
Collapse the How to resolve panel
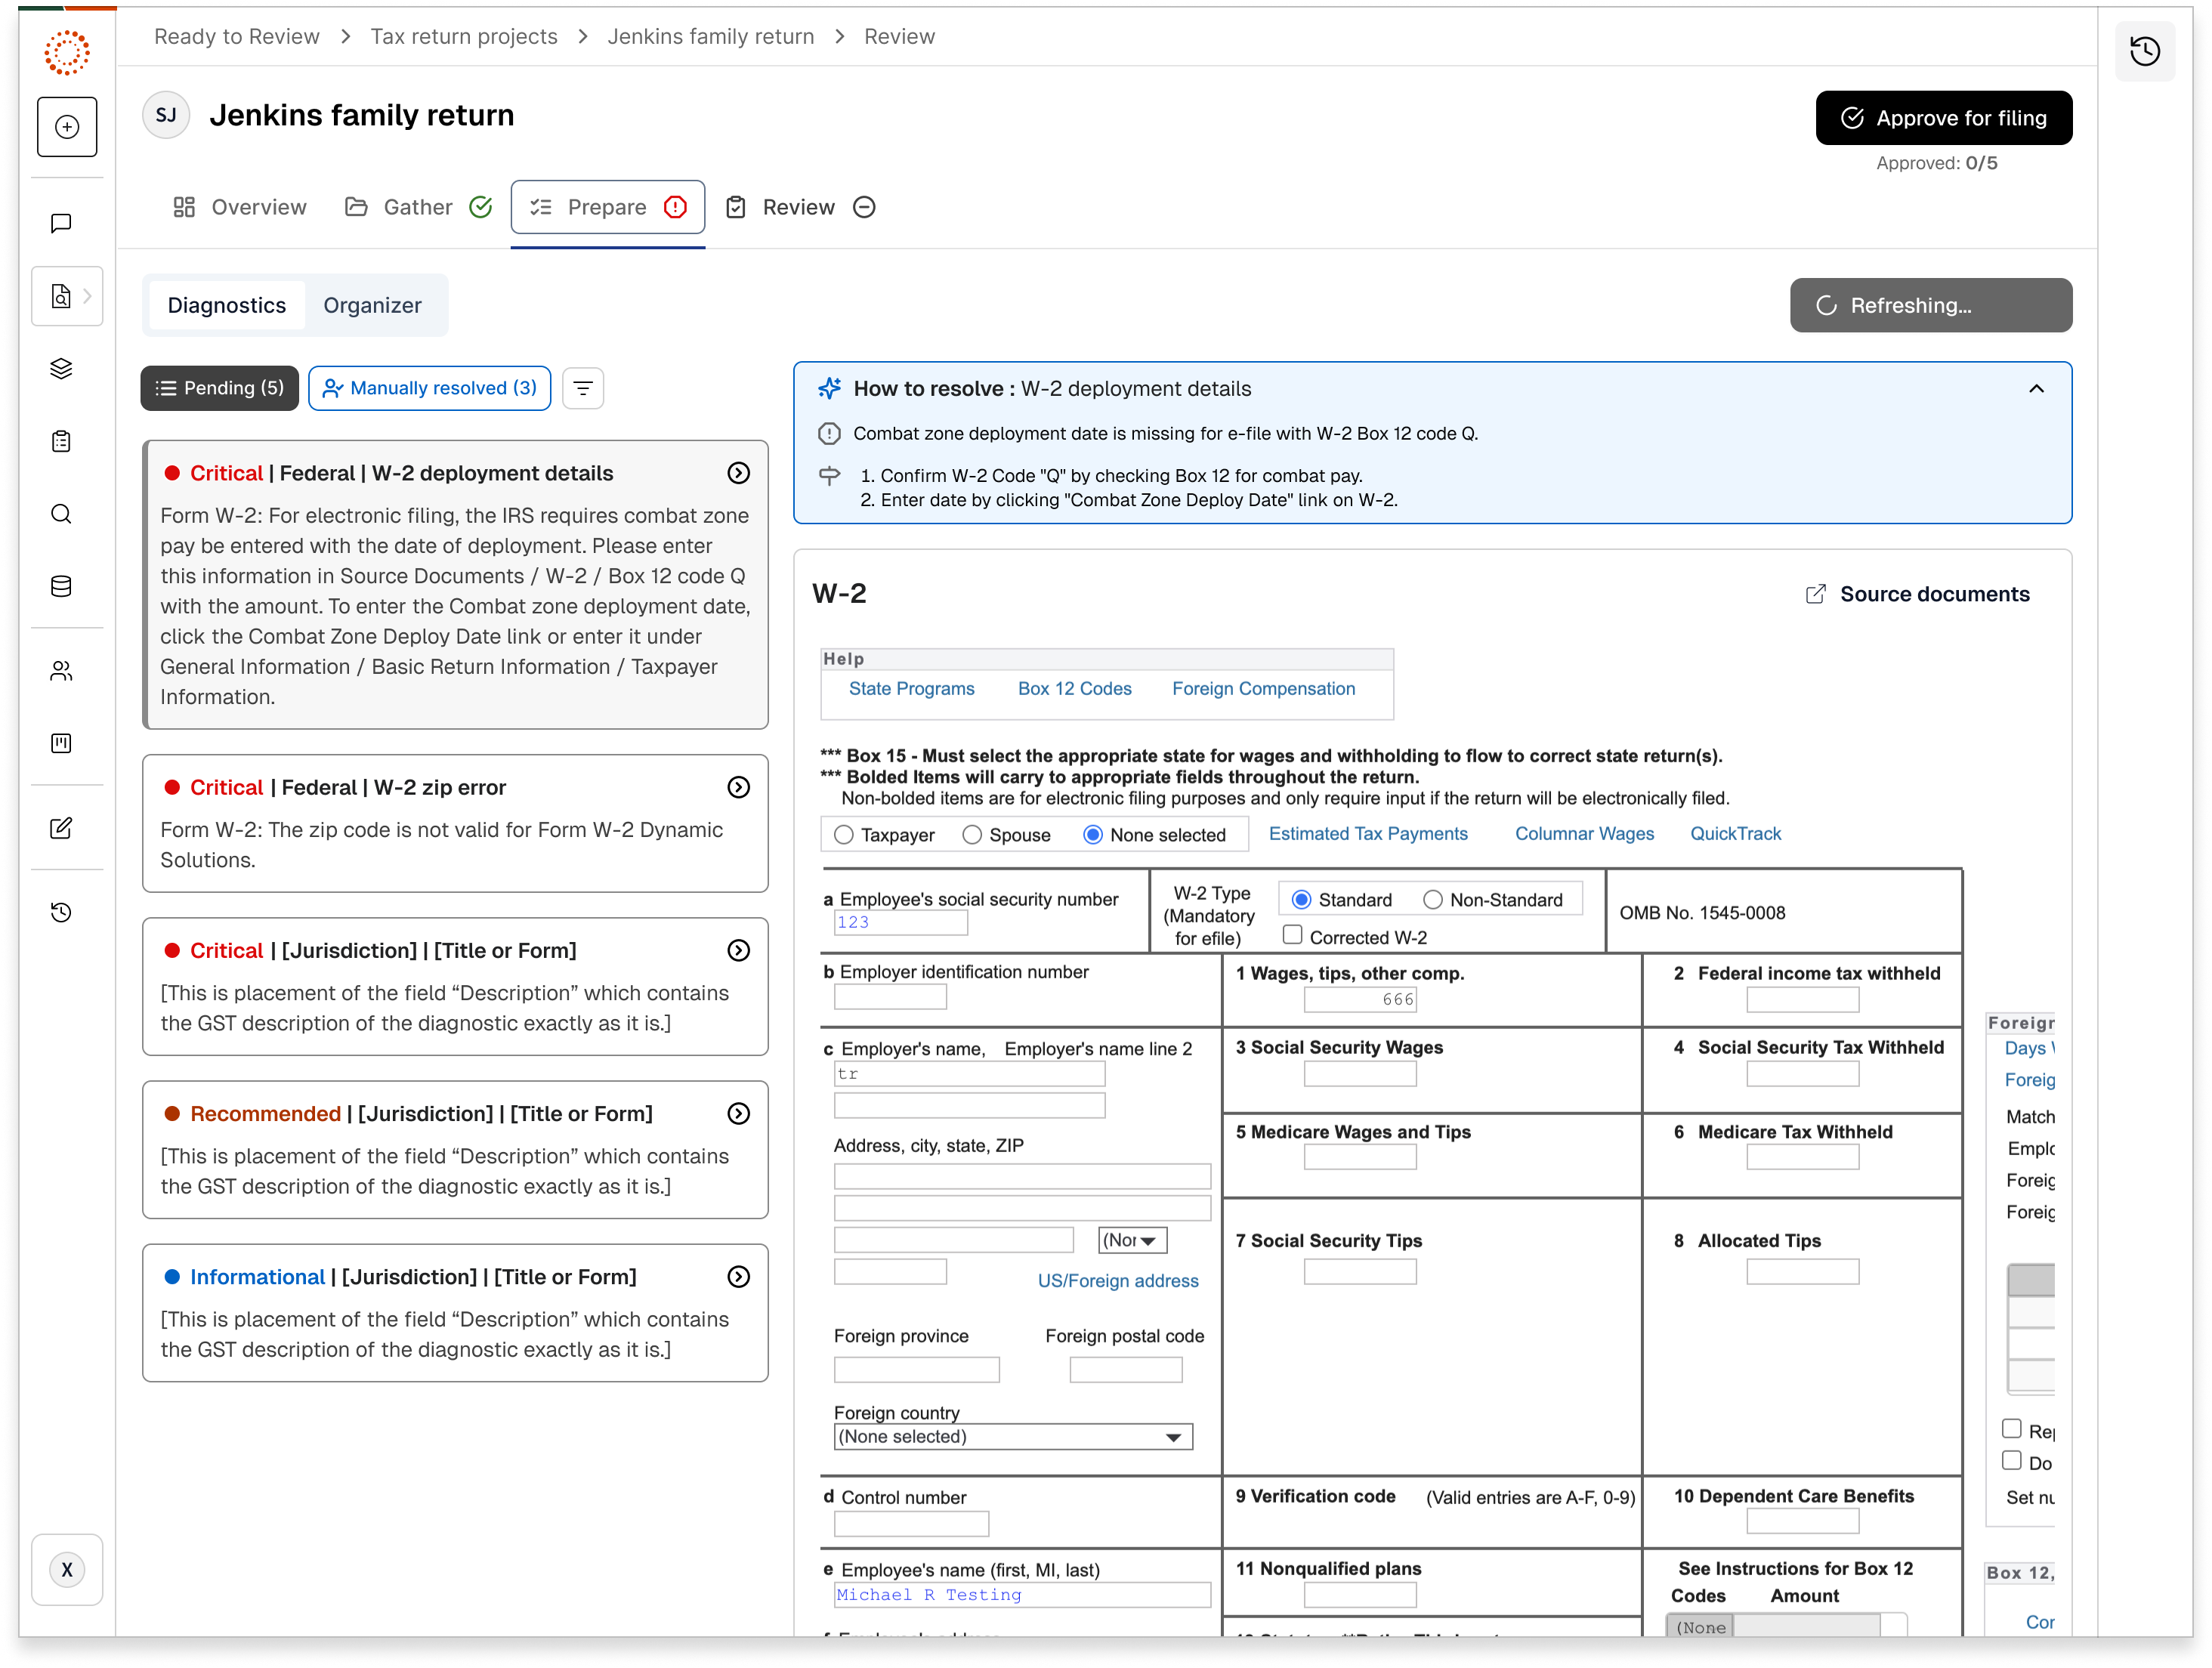[2036, 389]
